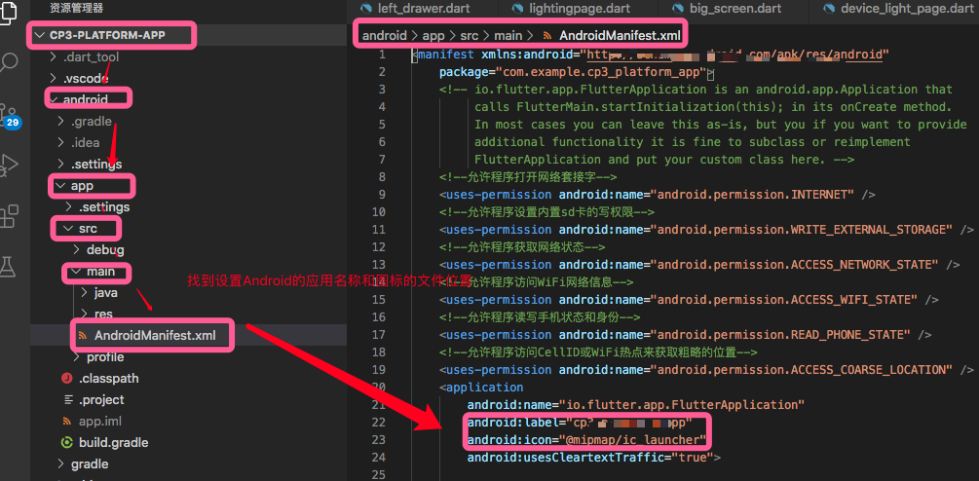This screenshot has height=481, width=979.
Task: Open the Explorer files icon
Action: [x=8, y=13]
